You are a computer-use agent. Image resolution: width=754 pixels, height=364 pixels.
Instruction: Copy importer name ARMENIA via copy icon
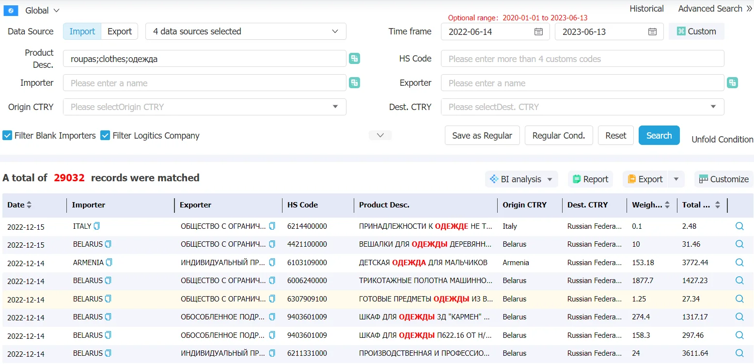click(109, 262)
